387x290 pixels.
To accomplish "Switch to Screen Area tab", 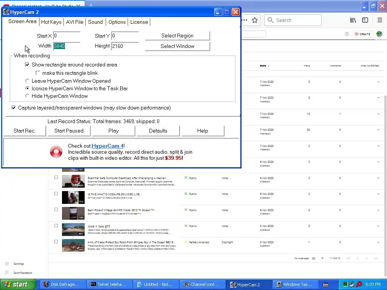I will [x=22, y=22].
